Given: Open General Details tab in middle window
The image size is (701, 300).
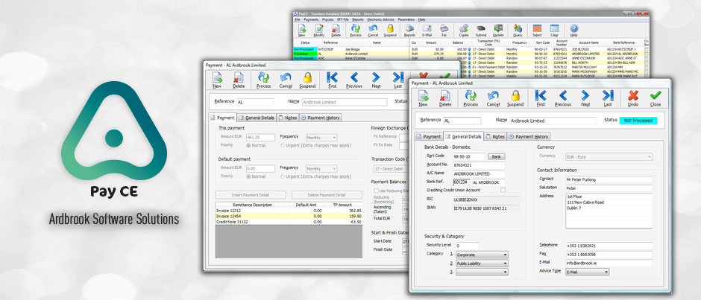Looking at the screenshot, I should (x=257, y=118).
